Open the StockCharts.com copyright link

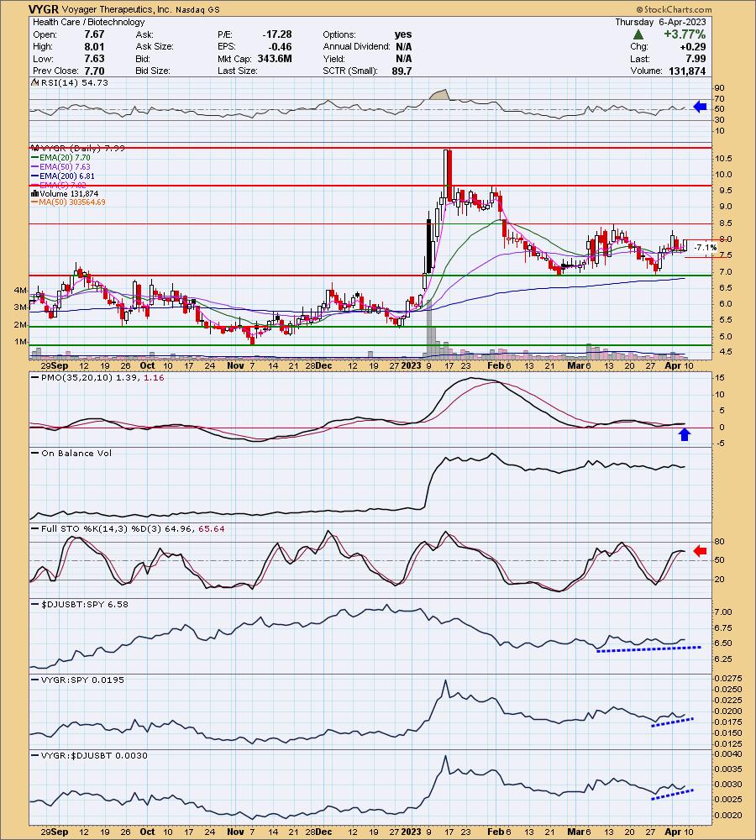pyautogui.click(x=674, y=9)
